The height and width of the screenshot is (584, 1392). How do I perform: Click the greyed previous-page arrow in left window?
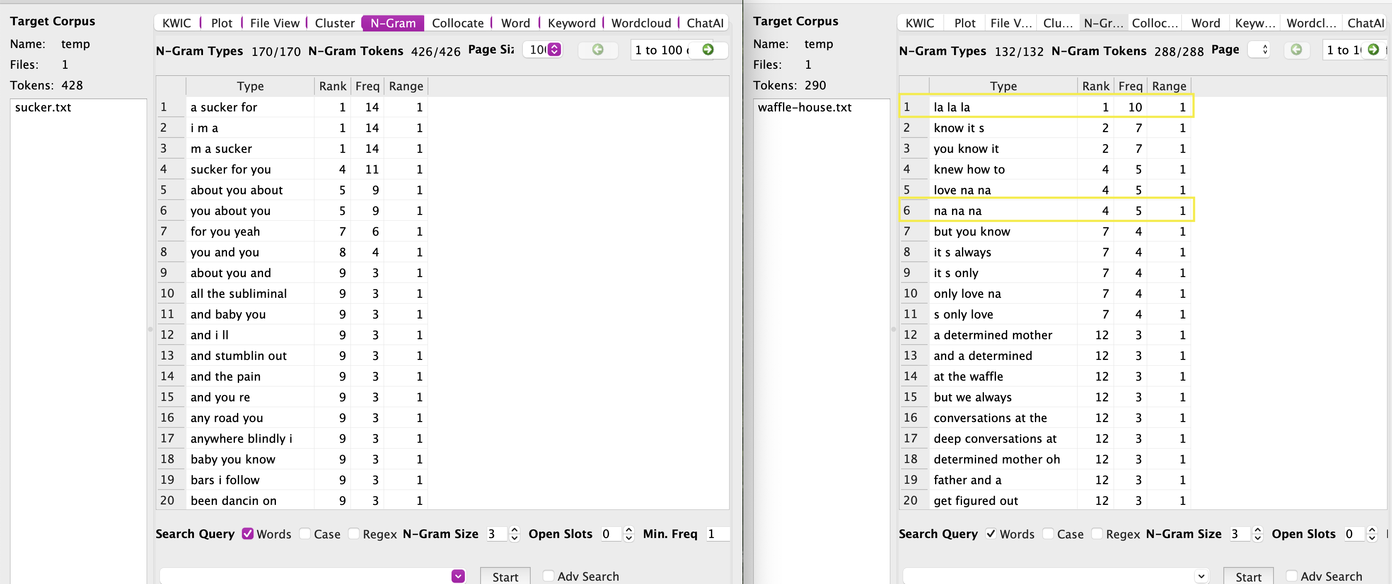pos(598,50)
